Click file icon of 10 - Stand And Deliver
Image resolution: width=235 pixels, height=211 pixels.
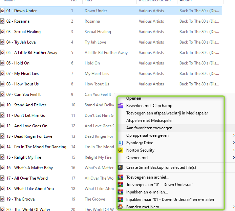pos(2,105)
